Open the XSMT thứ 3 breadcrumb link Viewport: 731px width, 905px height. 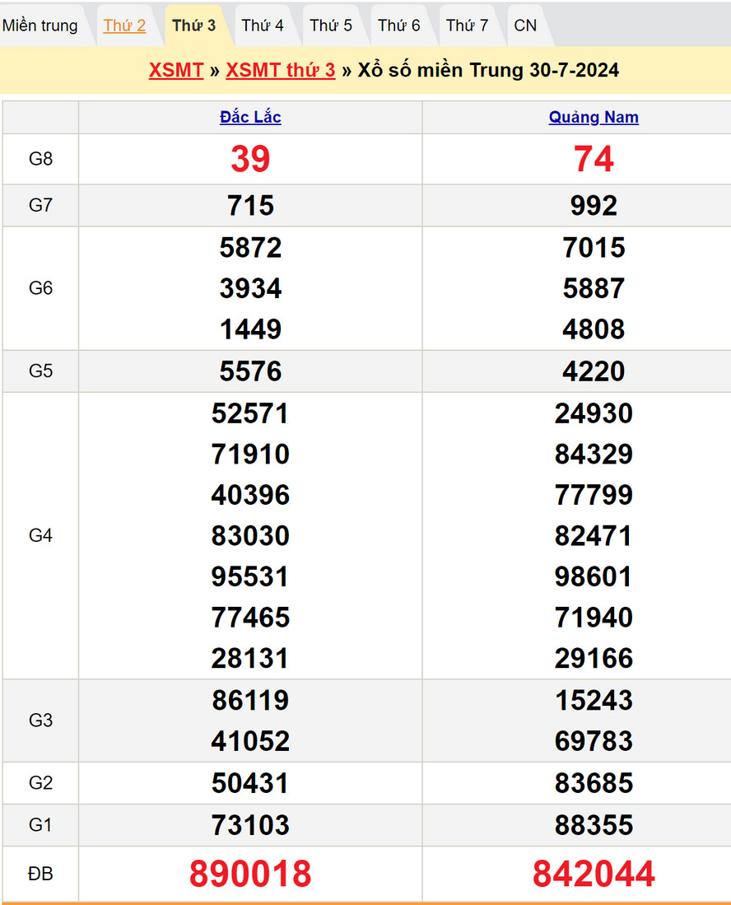(281, 70)
